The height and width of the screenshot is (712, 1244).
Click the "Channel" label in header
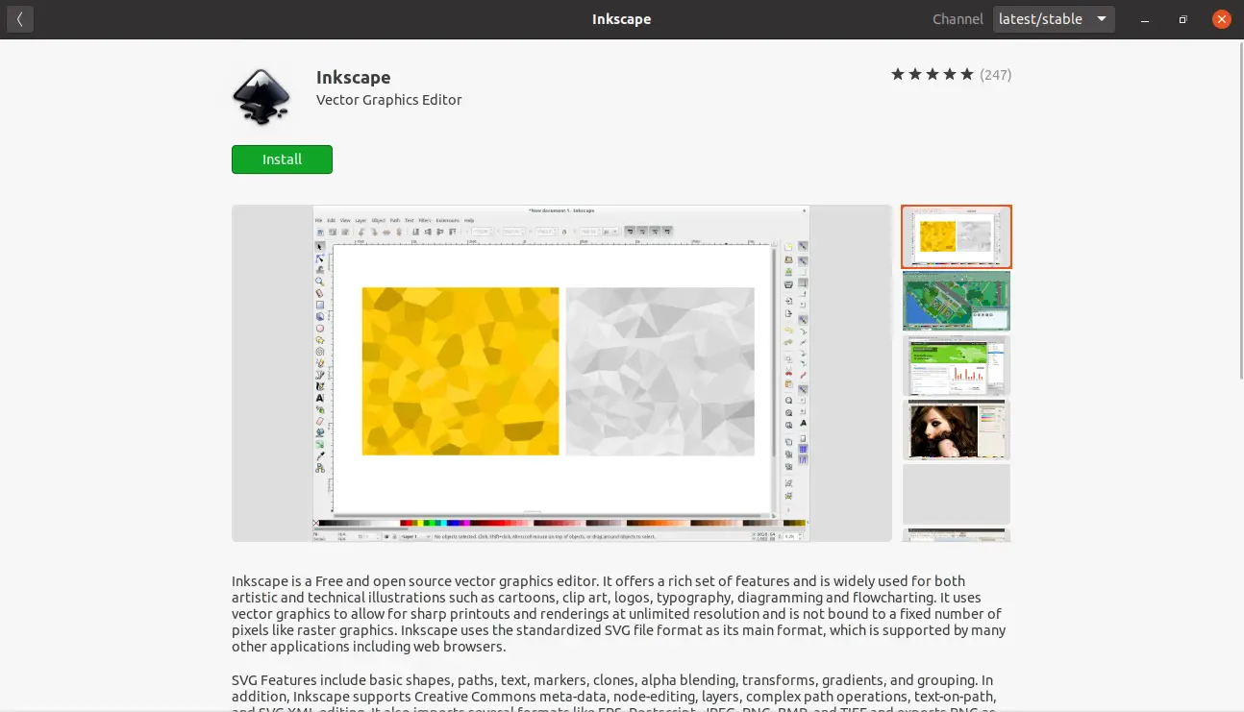pyautogui.click(x=958, y=19)
